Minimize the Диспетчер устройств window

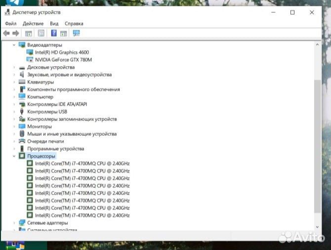click(x=273, y=12)
